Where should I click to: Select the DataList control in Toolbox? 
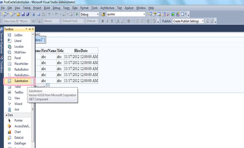tap(18, 138)
